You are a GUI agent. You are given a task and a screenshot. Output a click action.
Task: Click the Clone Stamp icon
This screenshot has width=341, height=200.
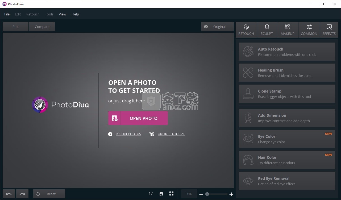(248, 94)
